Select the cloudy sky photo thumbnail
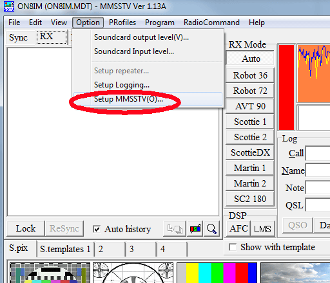 [295, 273]
